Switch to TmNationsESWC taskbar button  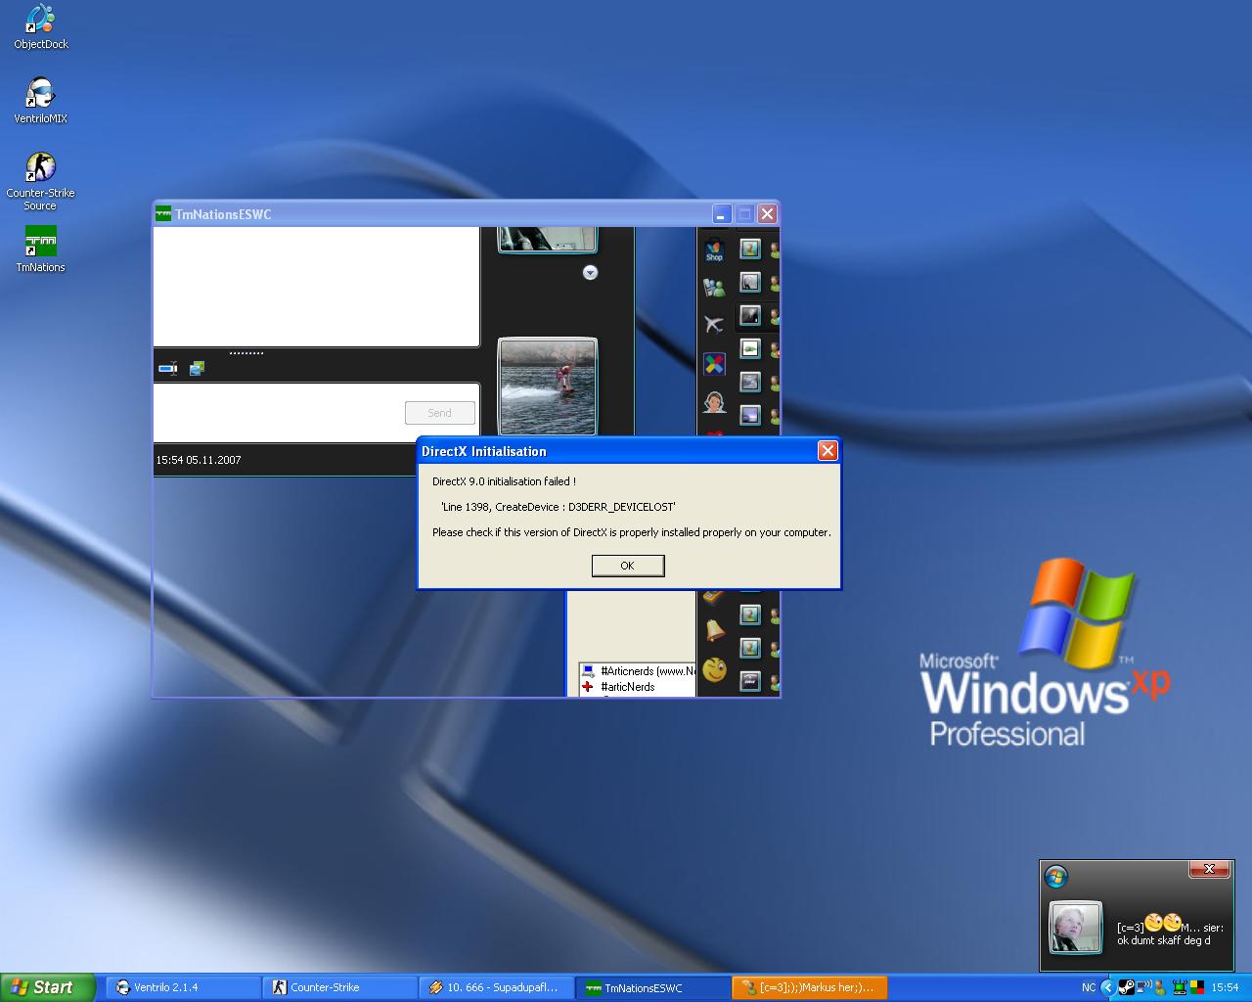tap(652, 987)
